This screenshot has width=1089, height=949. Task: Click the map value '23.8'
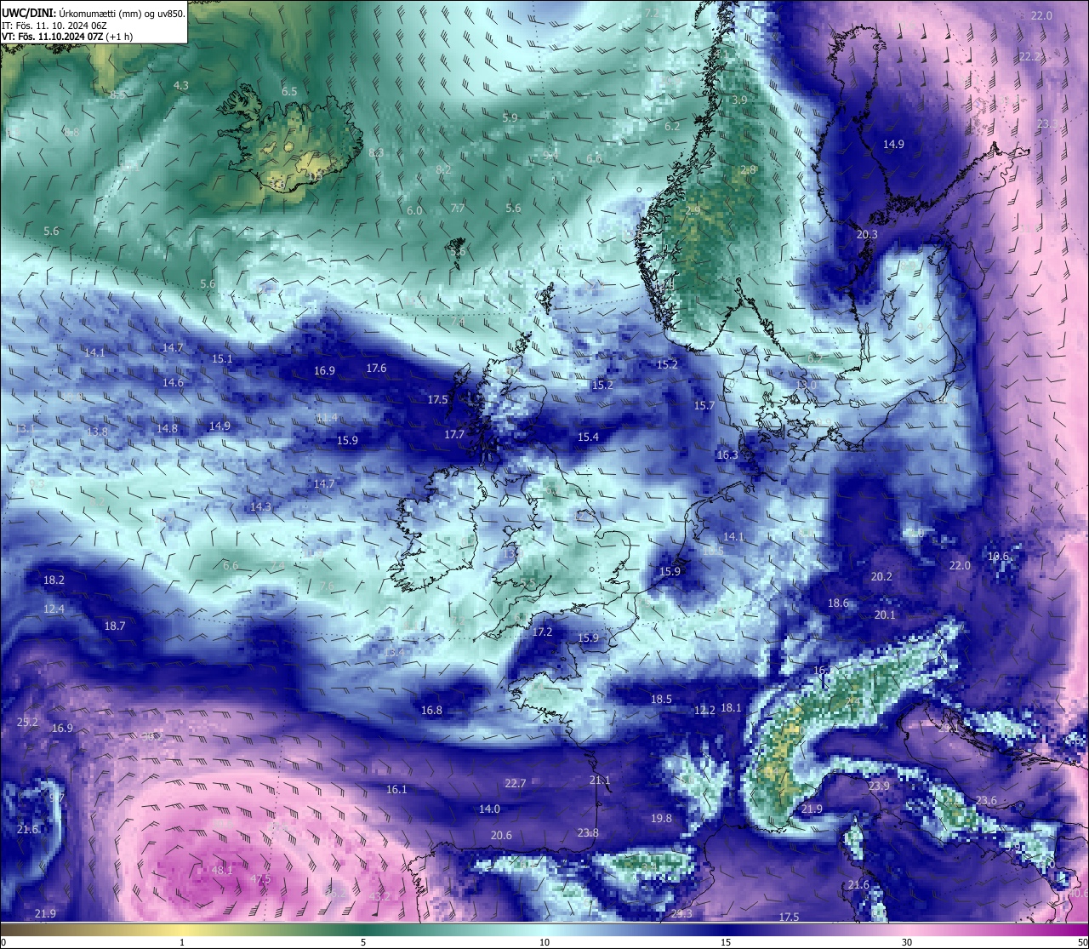click(x=588, y=832)
